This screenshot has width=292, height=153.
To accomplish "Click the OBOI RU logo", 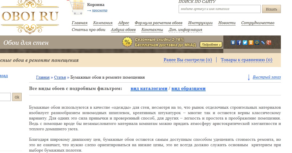I will pos(30,17).
